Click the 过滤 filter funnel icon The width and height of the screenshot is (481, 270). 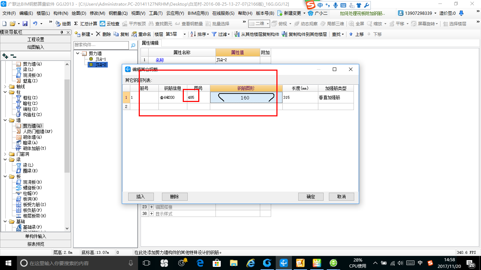click(214, 34)
